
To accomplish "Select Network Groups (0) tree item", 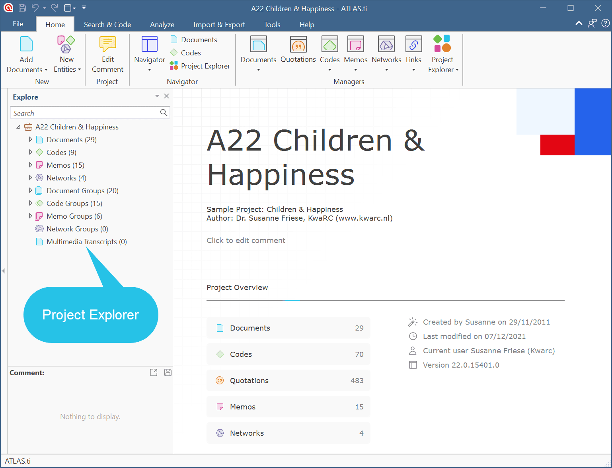I will (72, 229).
